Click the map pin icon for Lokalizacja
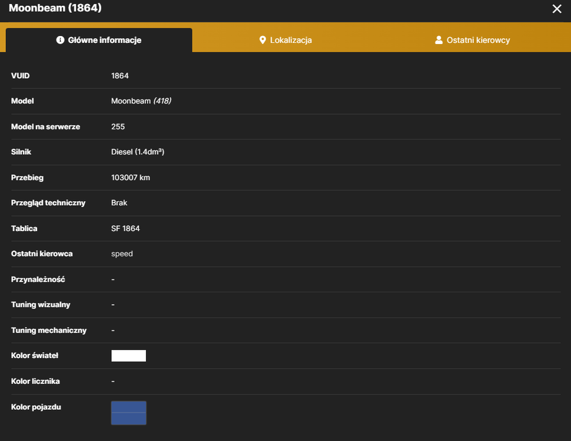This screenshot has height=441, width=571. point(263,40)
